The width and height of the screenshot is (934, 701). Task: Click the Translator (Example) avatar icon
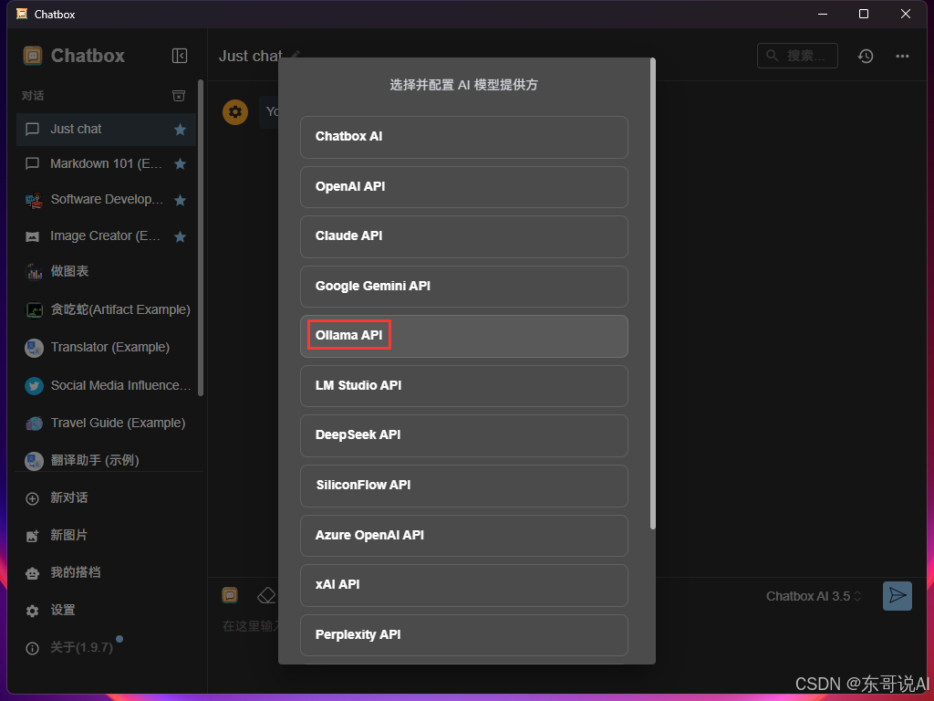(34, 348)
